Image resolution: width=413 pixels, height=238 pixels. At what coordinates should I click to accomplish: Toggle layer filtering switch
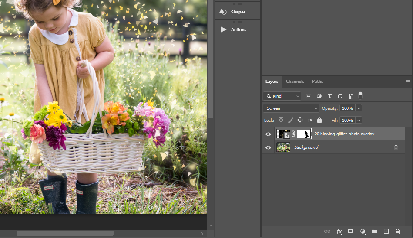[x=360, y=95]
